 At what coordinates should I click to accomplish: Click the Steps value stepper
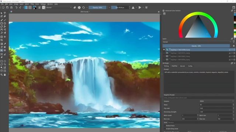[x=233, y=105]
